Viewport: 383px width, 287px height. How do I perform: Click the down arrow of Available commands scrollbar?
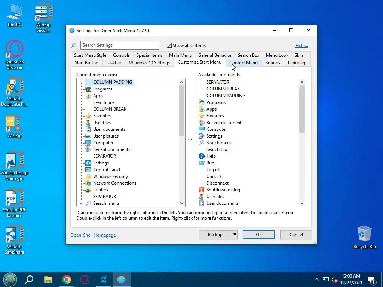click(x=302, y=203)
